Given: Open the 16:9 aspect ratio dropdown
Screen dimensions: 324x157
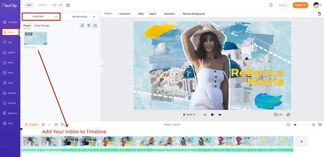Looking at the screenshot, I should [29, 5].
